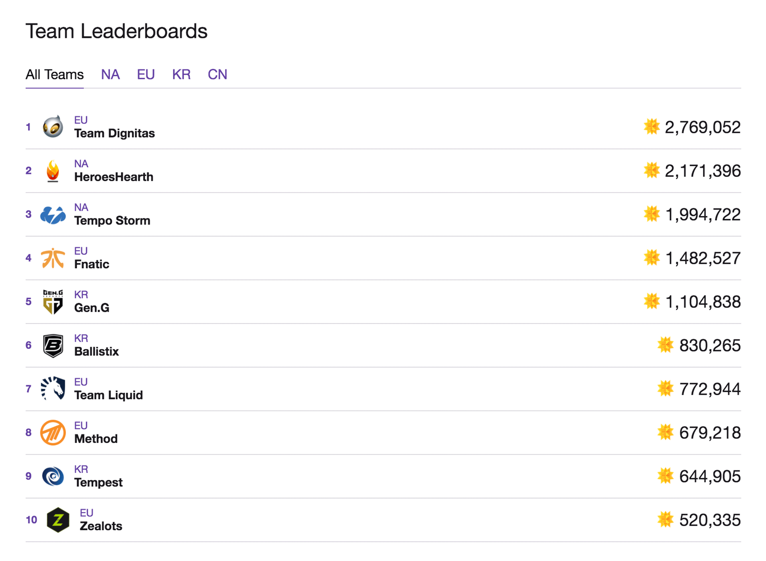Viewport: 766px width, 561px height.
Task: Click the Gen.G shield logo
Action: pos(53,302)
